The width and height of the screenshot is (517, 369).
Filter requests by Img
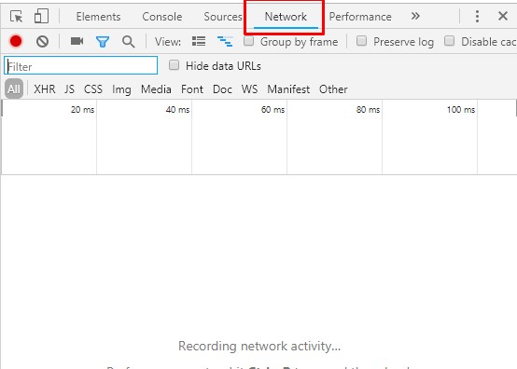121,89
